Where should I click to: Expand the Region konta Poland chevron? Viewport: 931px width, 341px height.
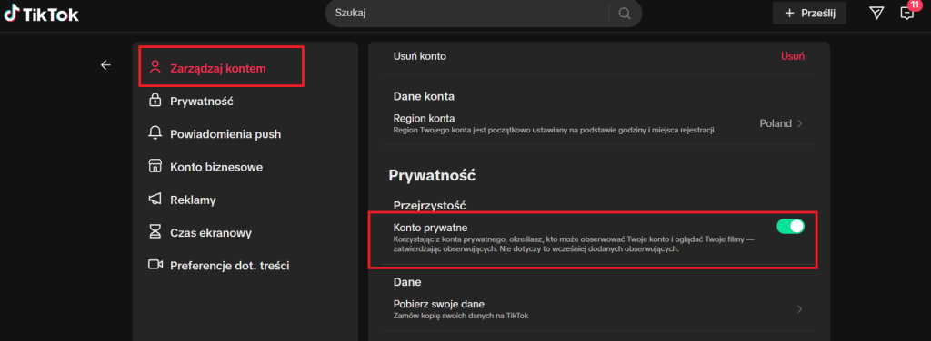800,123
